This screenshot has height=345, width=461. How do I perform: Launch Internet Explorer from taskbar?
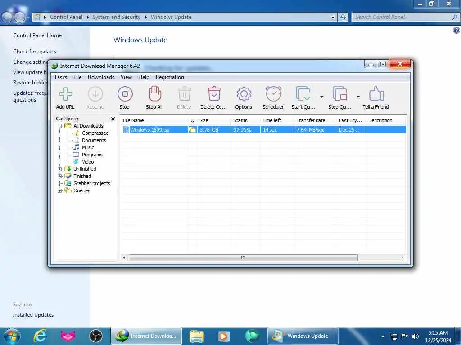[40, 336]
